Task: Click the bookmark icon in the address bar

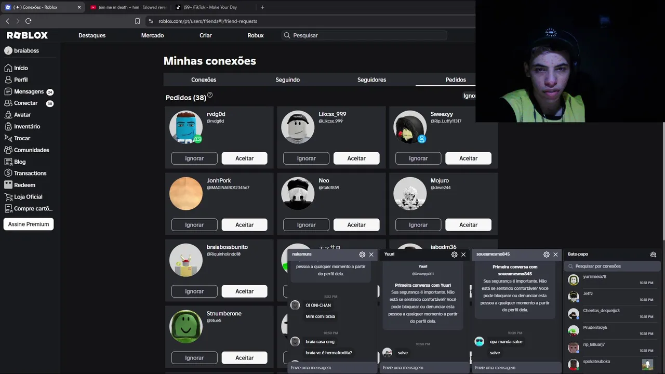Action: coord(137,21)
